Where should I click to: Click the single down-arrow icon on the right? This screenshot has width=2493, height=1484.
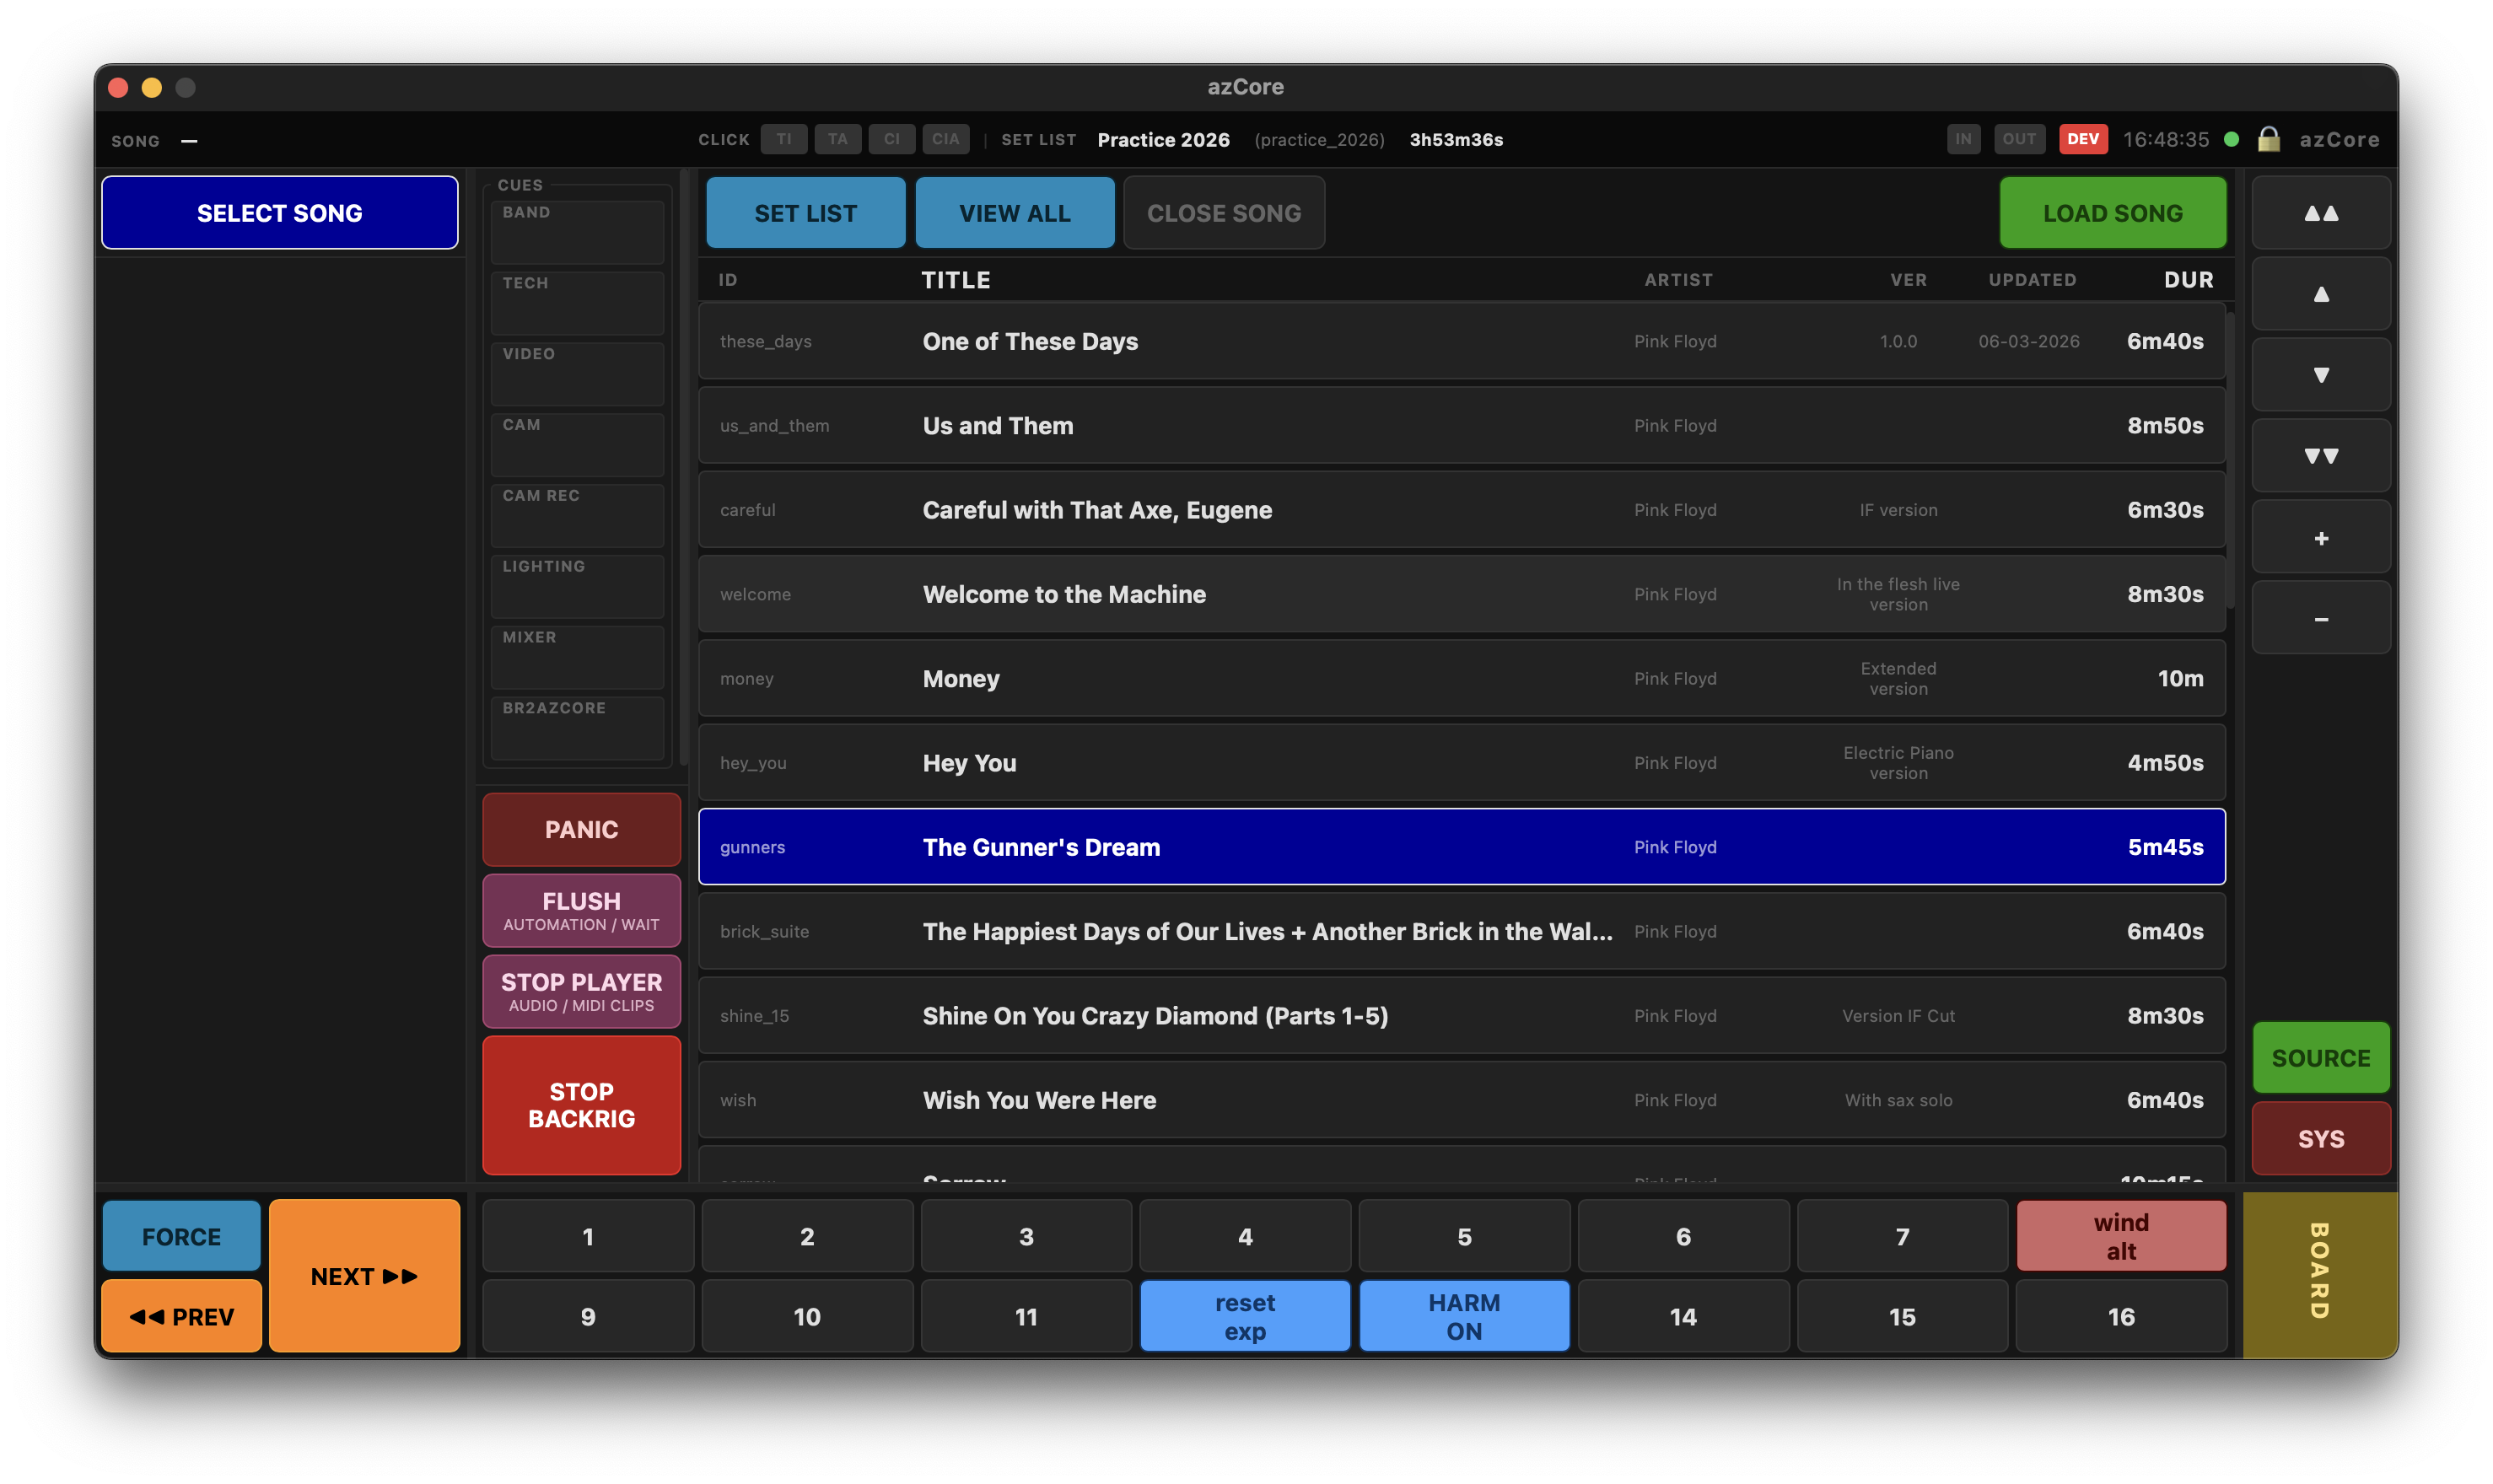click(2320, 374)
